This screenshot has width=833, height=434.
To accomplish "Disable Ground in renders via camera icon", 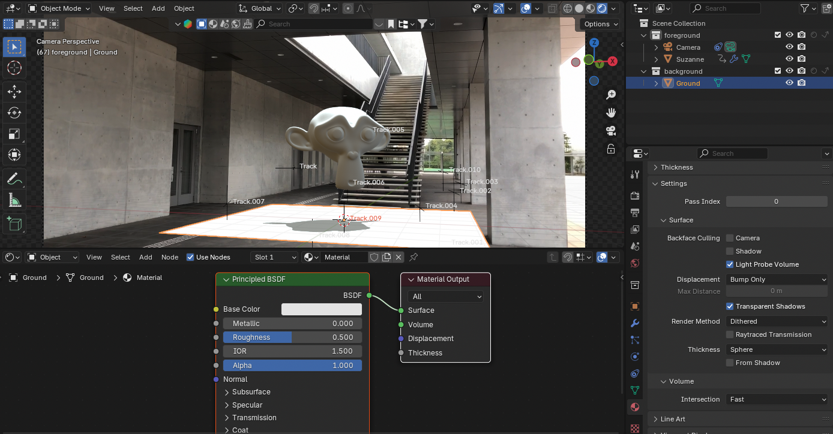I will pos(802,83).
